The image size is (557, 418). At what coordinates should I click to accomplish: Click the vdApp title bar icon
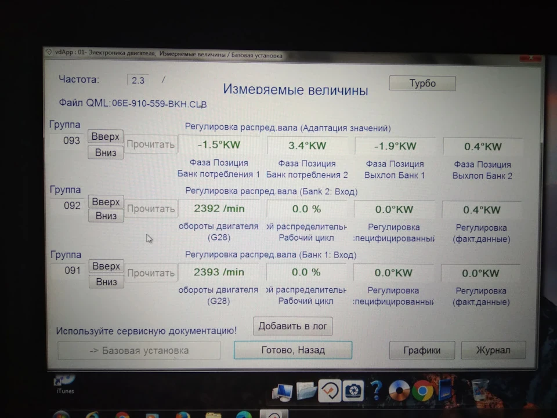click(x=49, y=52)
